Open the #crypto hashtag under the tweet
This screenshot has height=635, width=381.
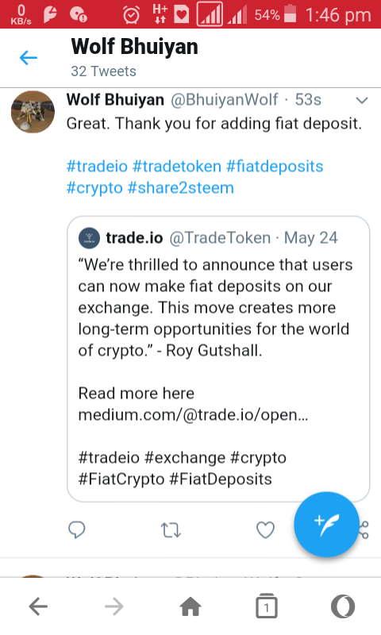[94, 188]
